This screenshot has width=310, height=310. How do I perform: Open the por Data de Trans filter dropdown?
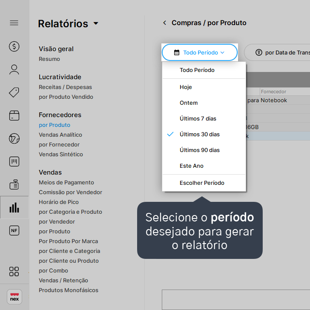(x=277, y=52)
